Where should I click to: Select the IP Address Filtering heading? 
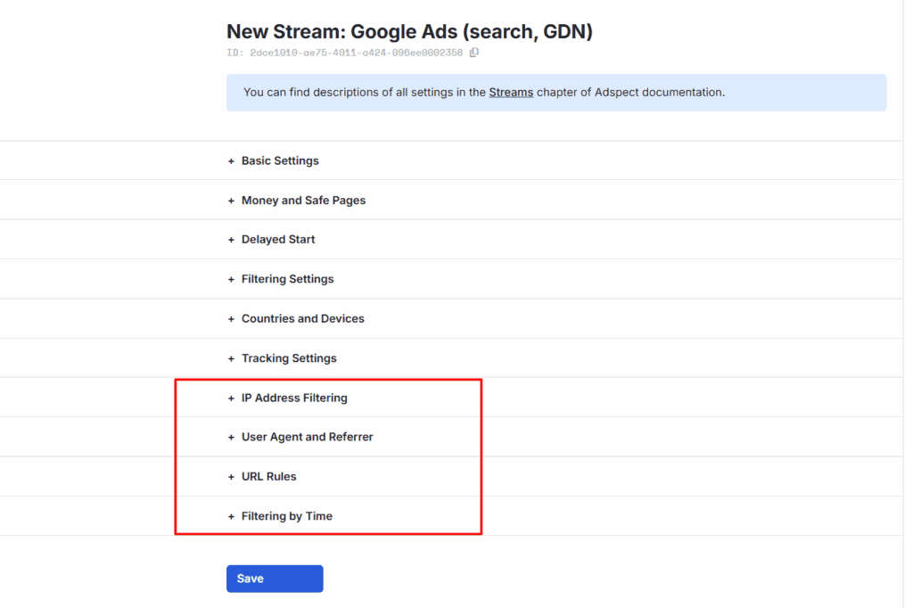pyautogui.click(x=294, y=398)
